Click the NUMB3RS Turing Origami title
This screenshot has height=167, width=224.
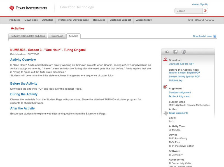(x=48, y=50)
